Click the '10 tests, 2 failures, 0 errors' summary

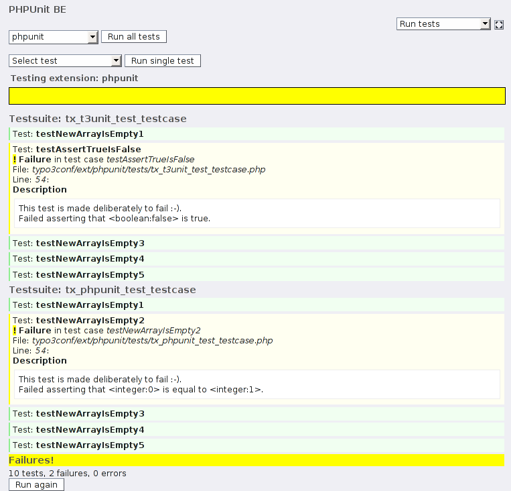68,473
